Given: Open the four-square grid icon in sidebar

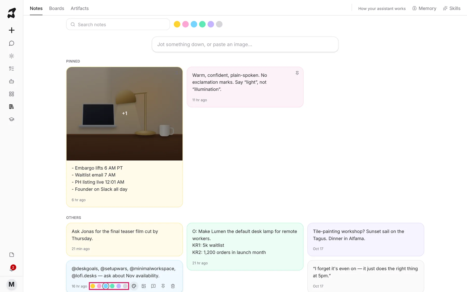Looking at the screenshot, I should 11,94.
